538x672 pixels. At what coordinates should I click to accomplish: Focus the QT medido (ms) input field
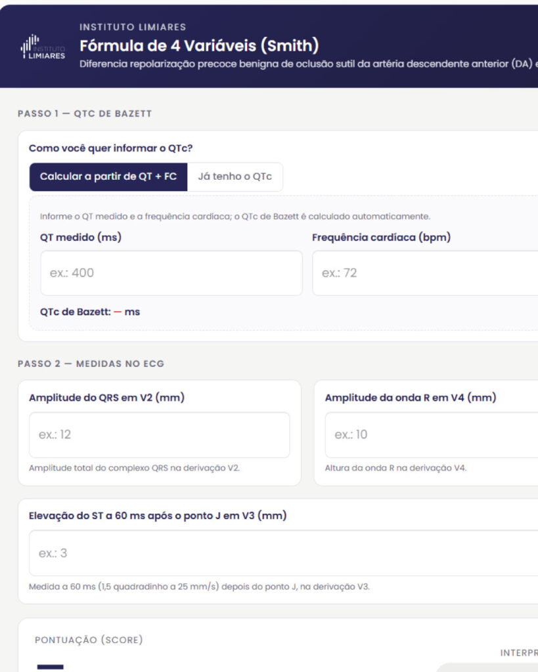tap(171, 273)
